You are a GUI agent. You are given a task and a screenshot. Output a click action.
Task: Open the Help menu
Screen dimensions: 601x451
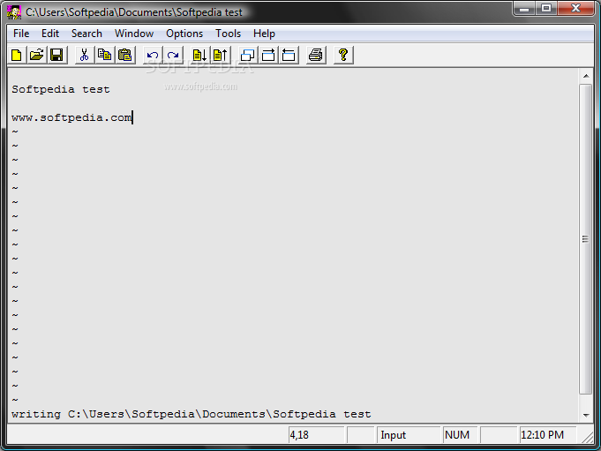pyautogui.click(x=264, y=34)
